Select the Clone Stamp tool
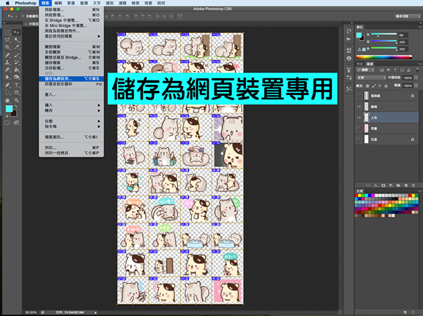 pyautogui.click(x=8, y=62)
